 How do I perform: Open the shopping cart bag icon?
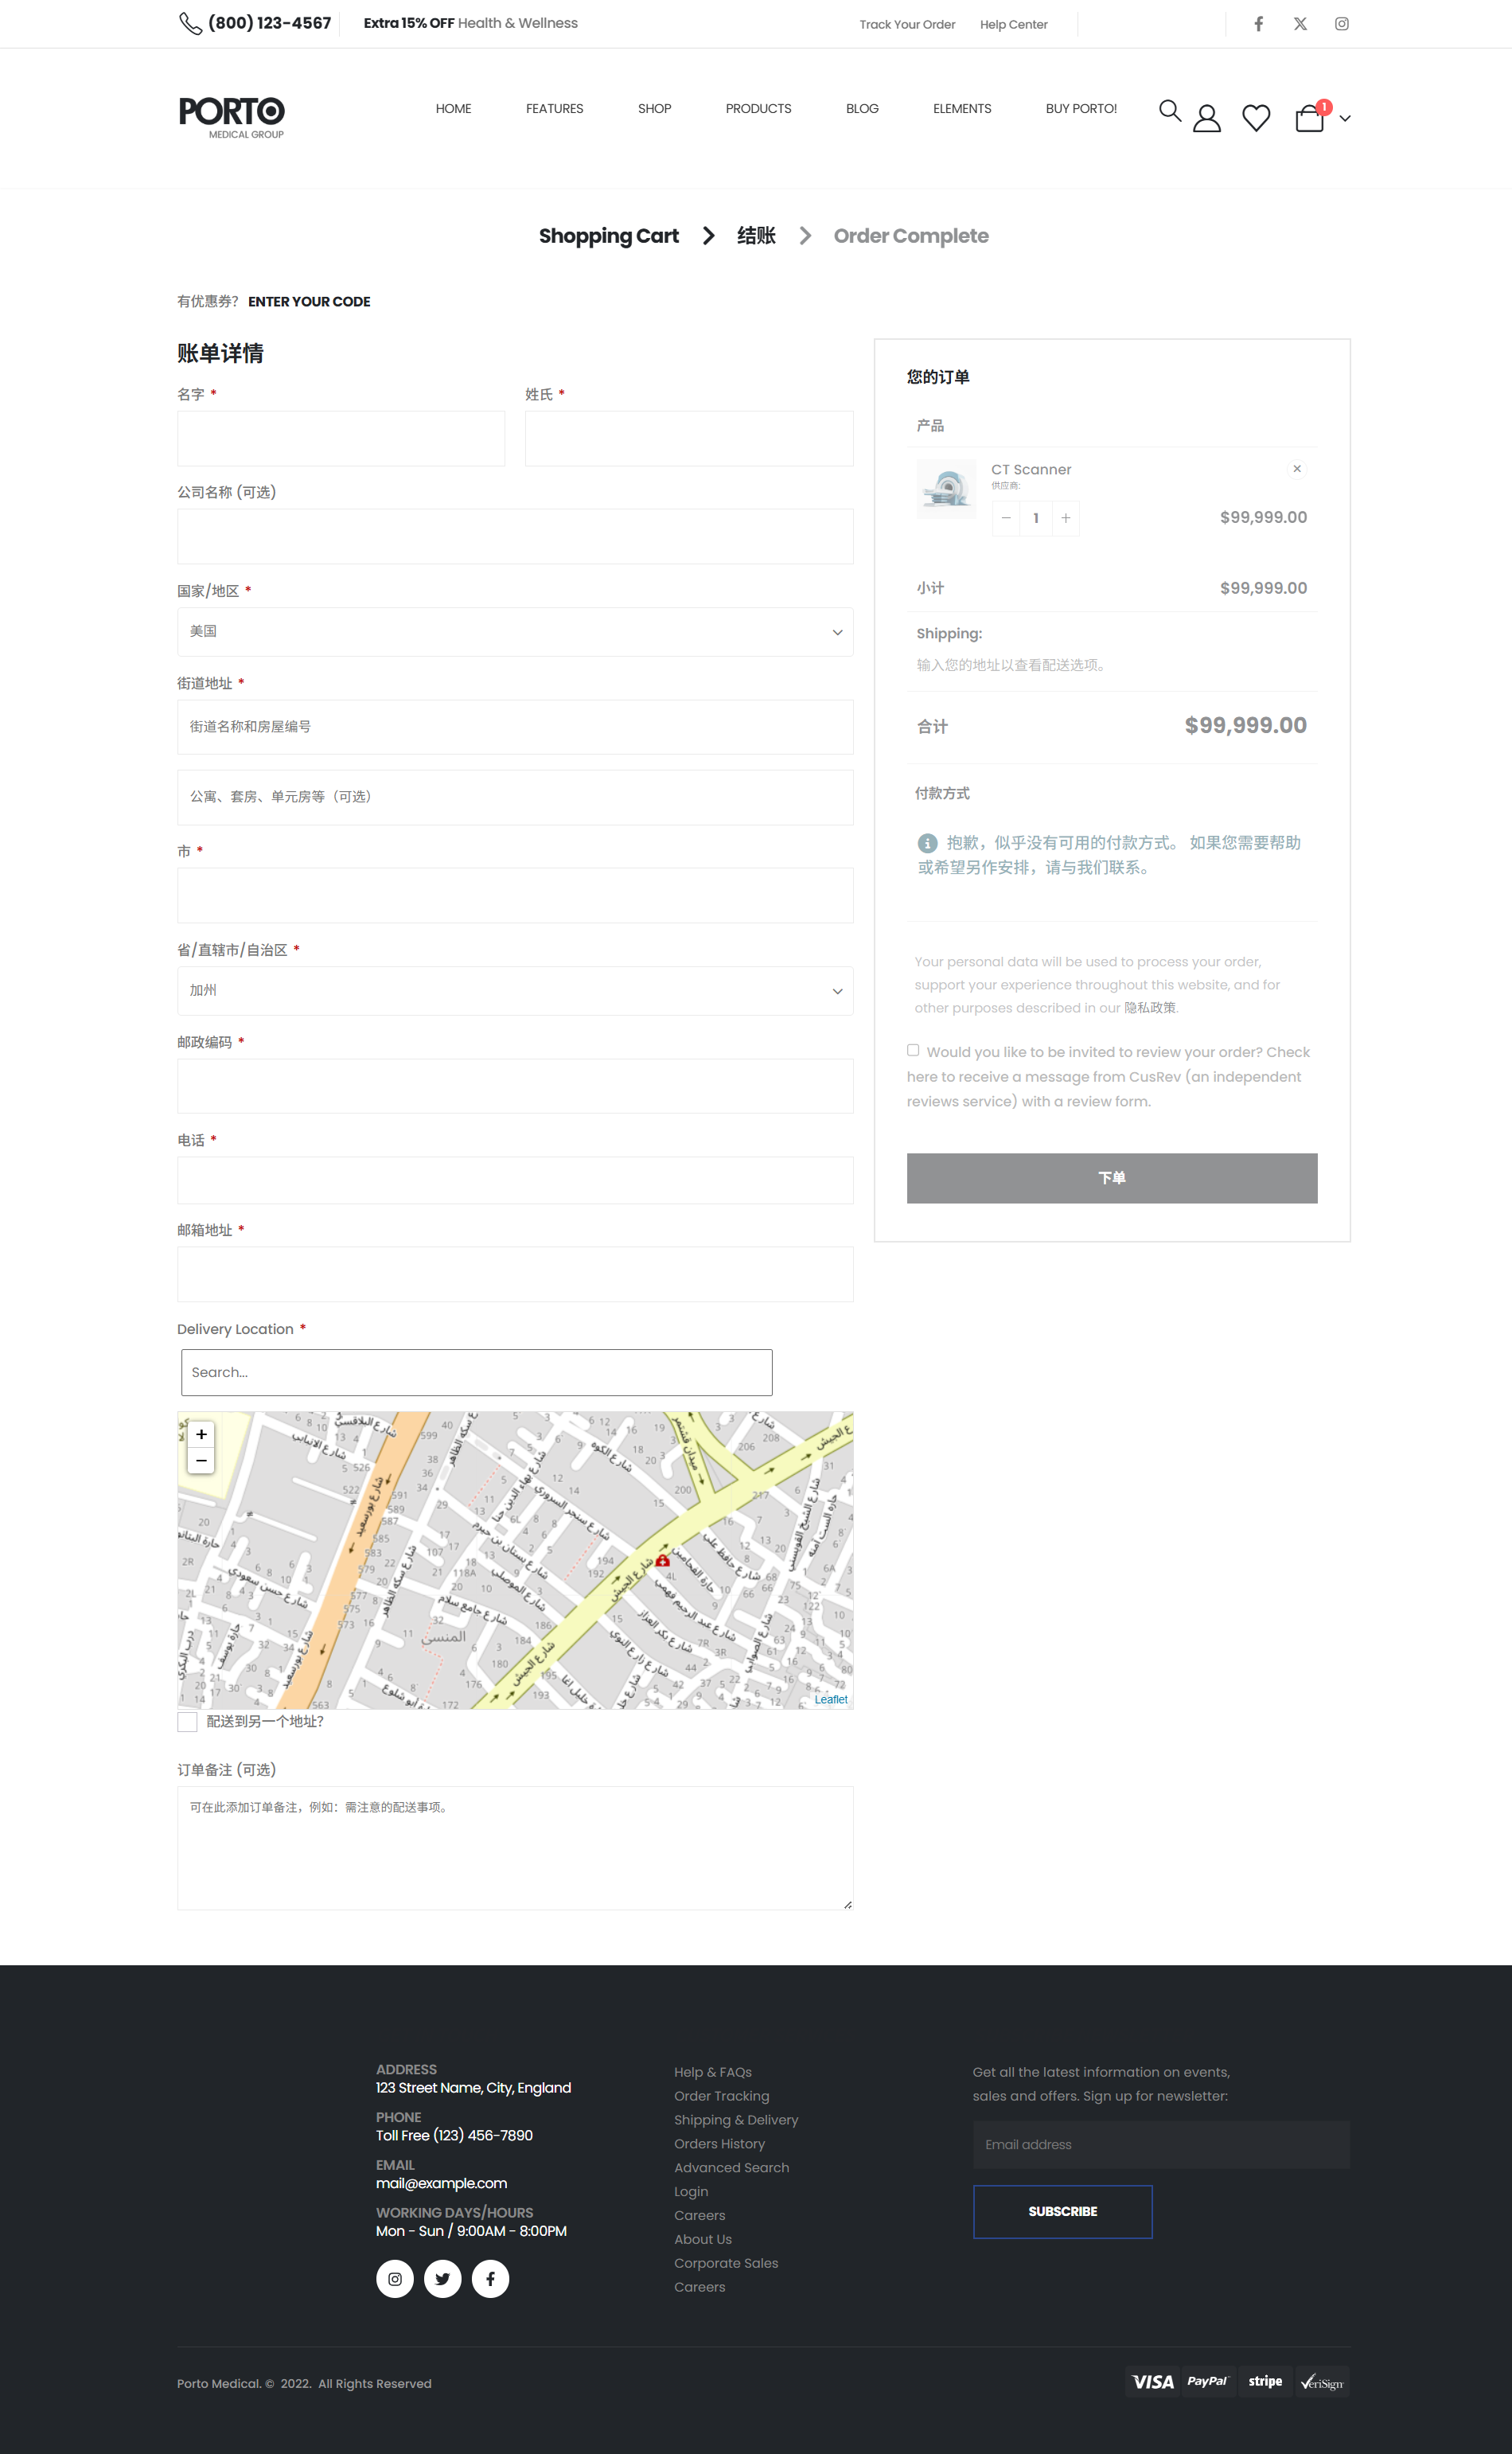[x=1308, y=118]
